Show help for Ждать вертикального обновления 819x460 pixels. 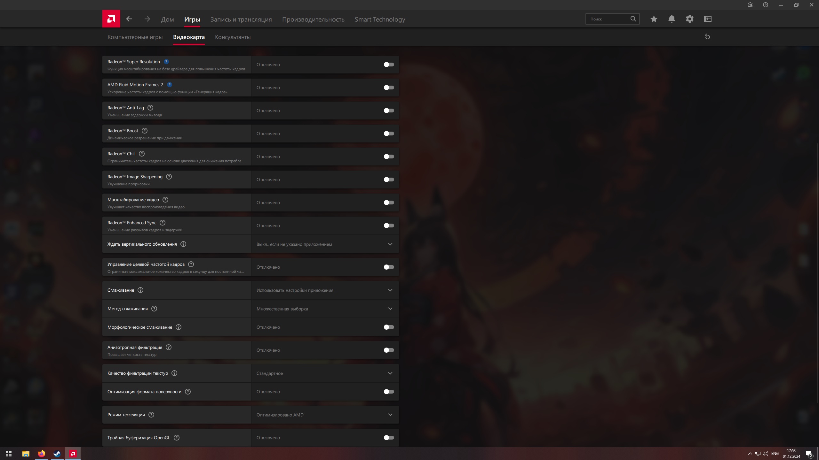tap(183, 244)
